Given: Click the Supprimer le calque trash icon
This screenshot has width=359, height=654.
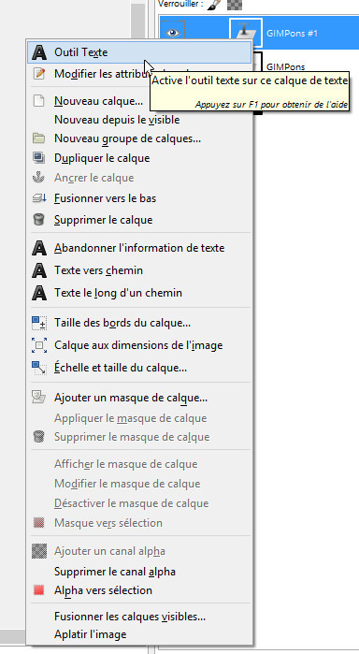Looking at the screenshot, I should 38,219.
